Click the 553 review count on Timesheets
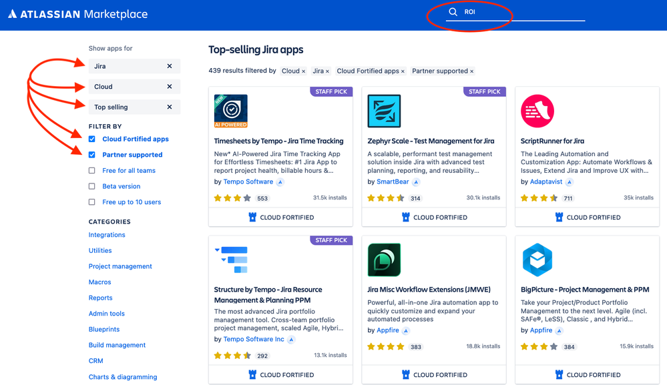This screenshot has width=667, height=389. pos(262,198)
